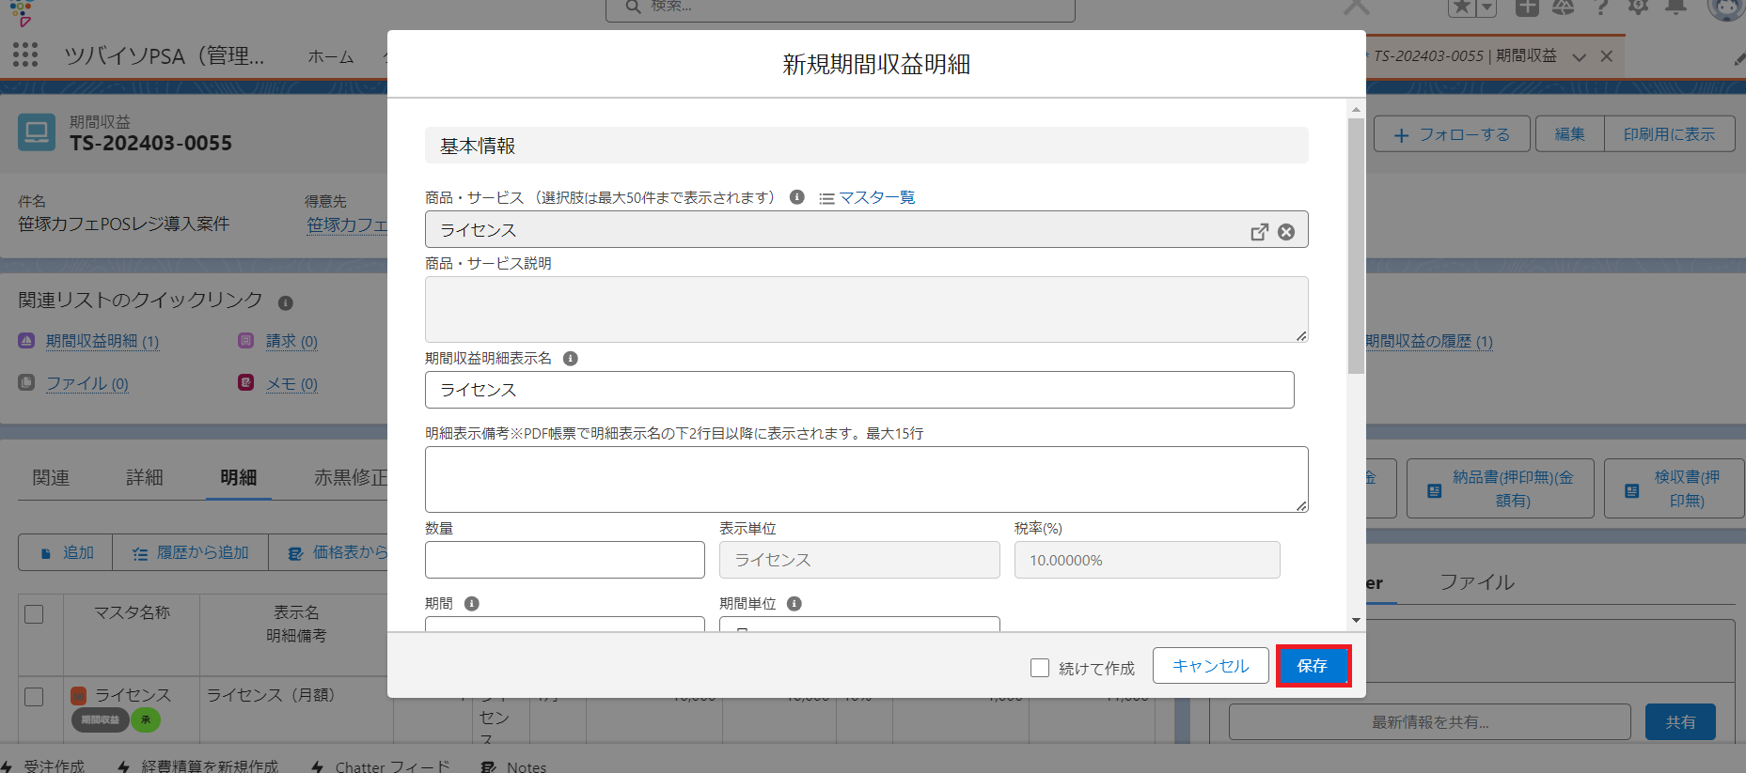The height and width of the screenshot is (773, 1746).
Task: Switch to the 関連 tab
Action: click(x=51, y=478)
